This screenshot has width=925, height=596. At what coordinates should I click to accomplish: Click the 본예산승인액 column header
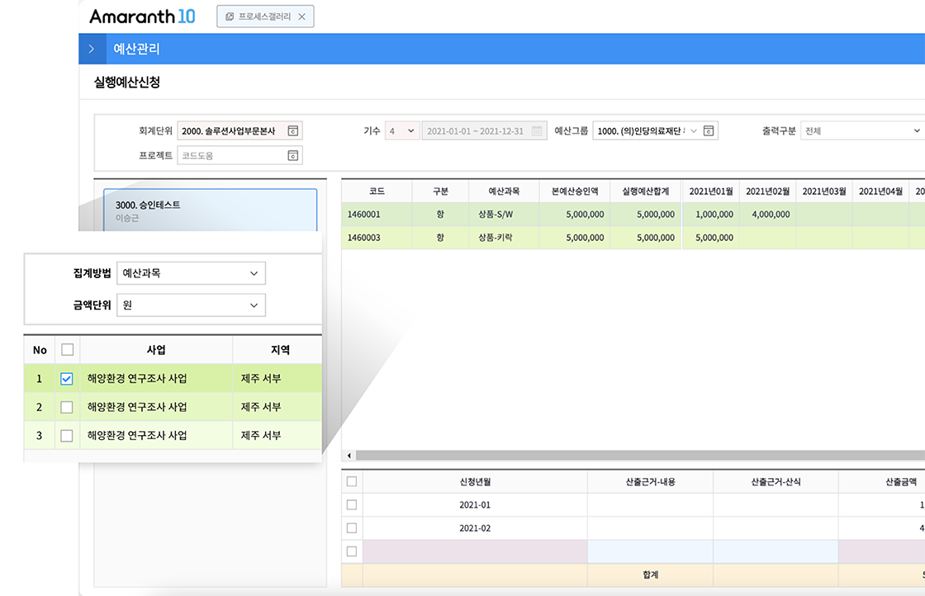coord(575,191)
